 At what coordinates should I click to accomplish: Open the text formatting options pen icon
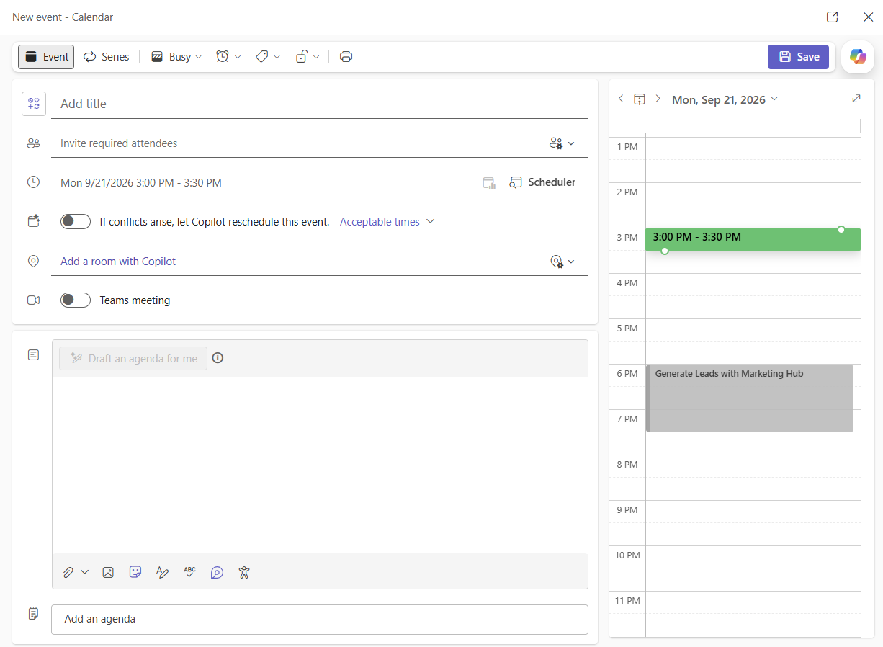pyautogui.click(x=163, y=572)
